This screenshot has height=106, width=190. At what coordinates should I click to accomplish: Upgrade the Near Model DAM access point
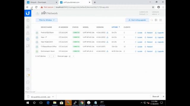tap(159, 42)
